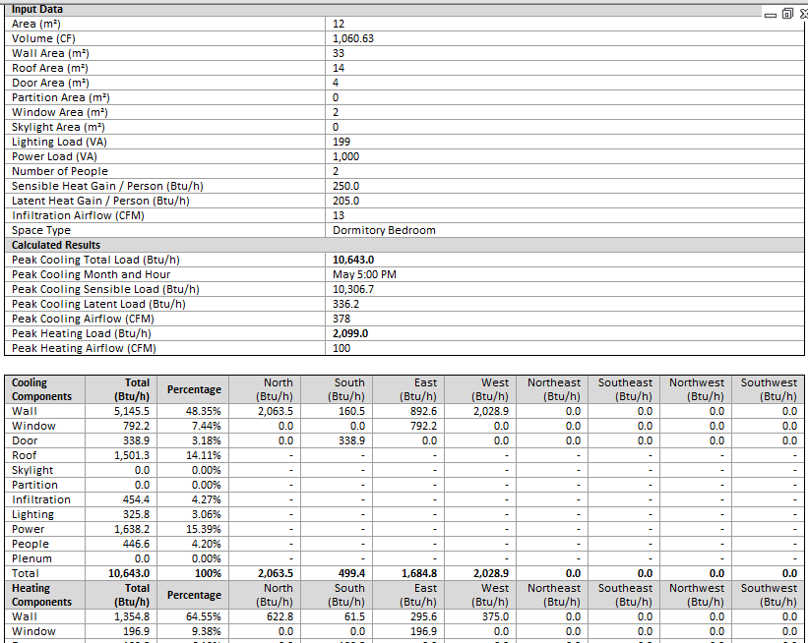Click the Heating Components column header
The height and width of the screenshot is (643, 808).
coord(41,595)
